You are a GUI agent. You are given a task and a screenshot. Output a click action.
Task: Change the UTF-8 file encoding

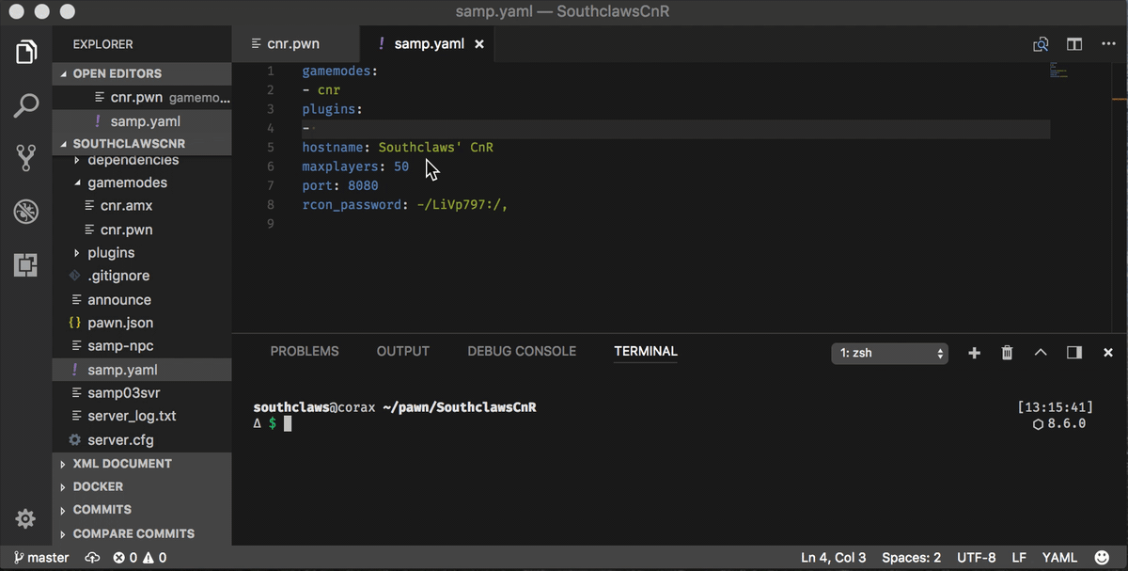coord(976,558)
